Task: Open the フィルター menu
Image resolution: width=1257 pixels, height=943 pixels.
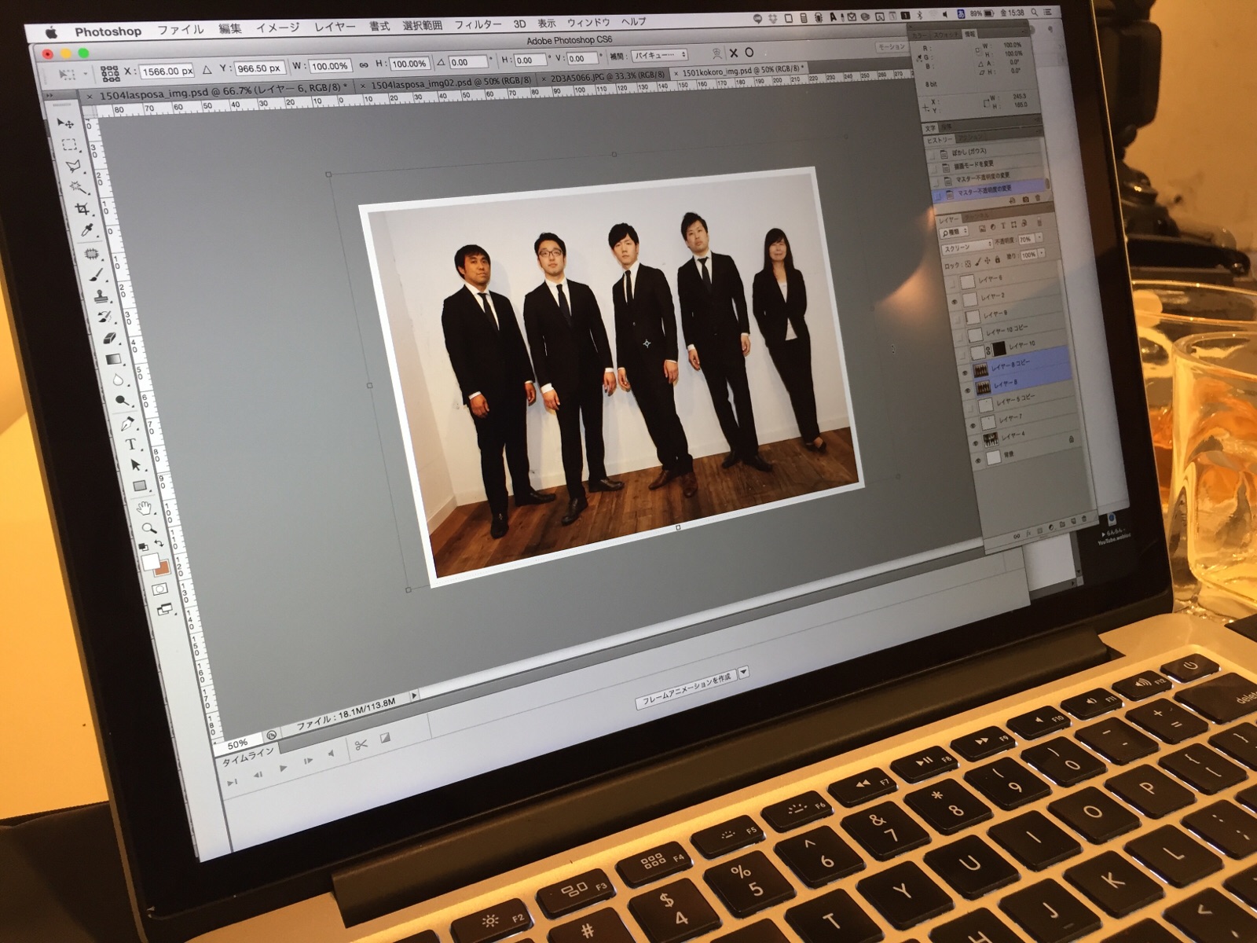Action: coord(478,24)
